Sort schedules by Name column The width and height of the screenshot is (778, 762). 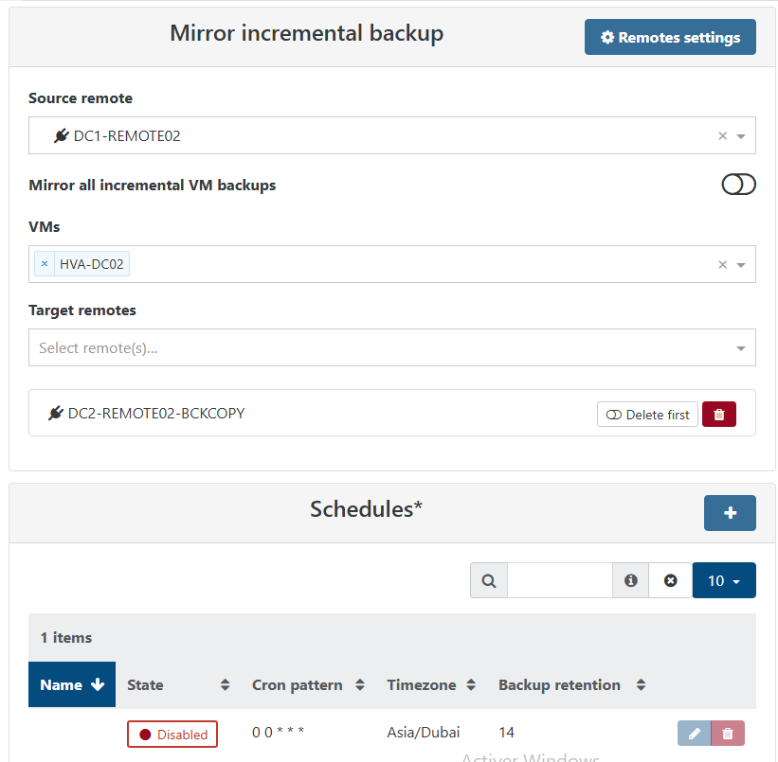pyautogui.click(x=72, y=684)
